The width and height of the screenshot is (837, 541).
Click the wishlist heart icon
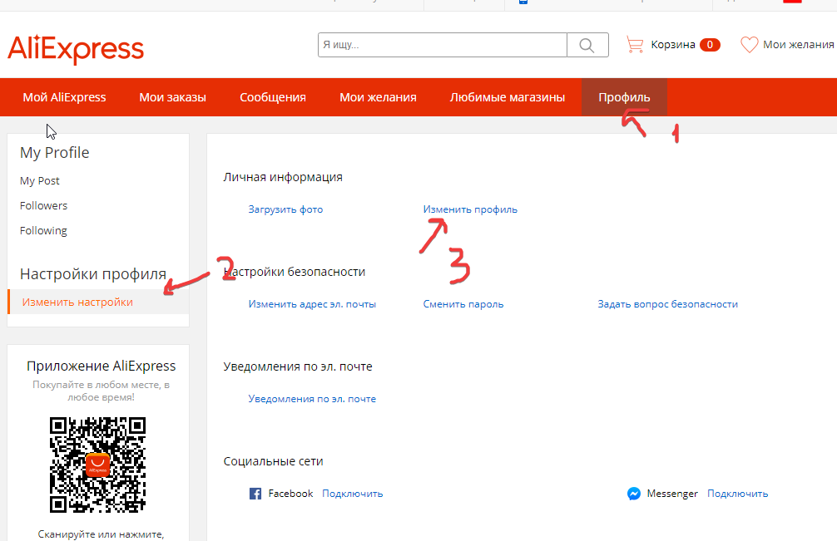click(749, 45)
